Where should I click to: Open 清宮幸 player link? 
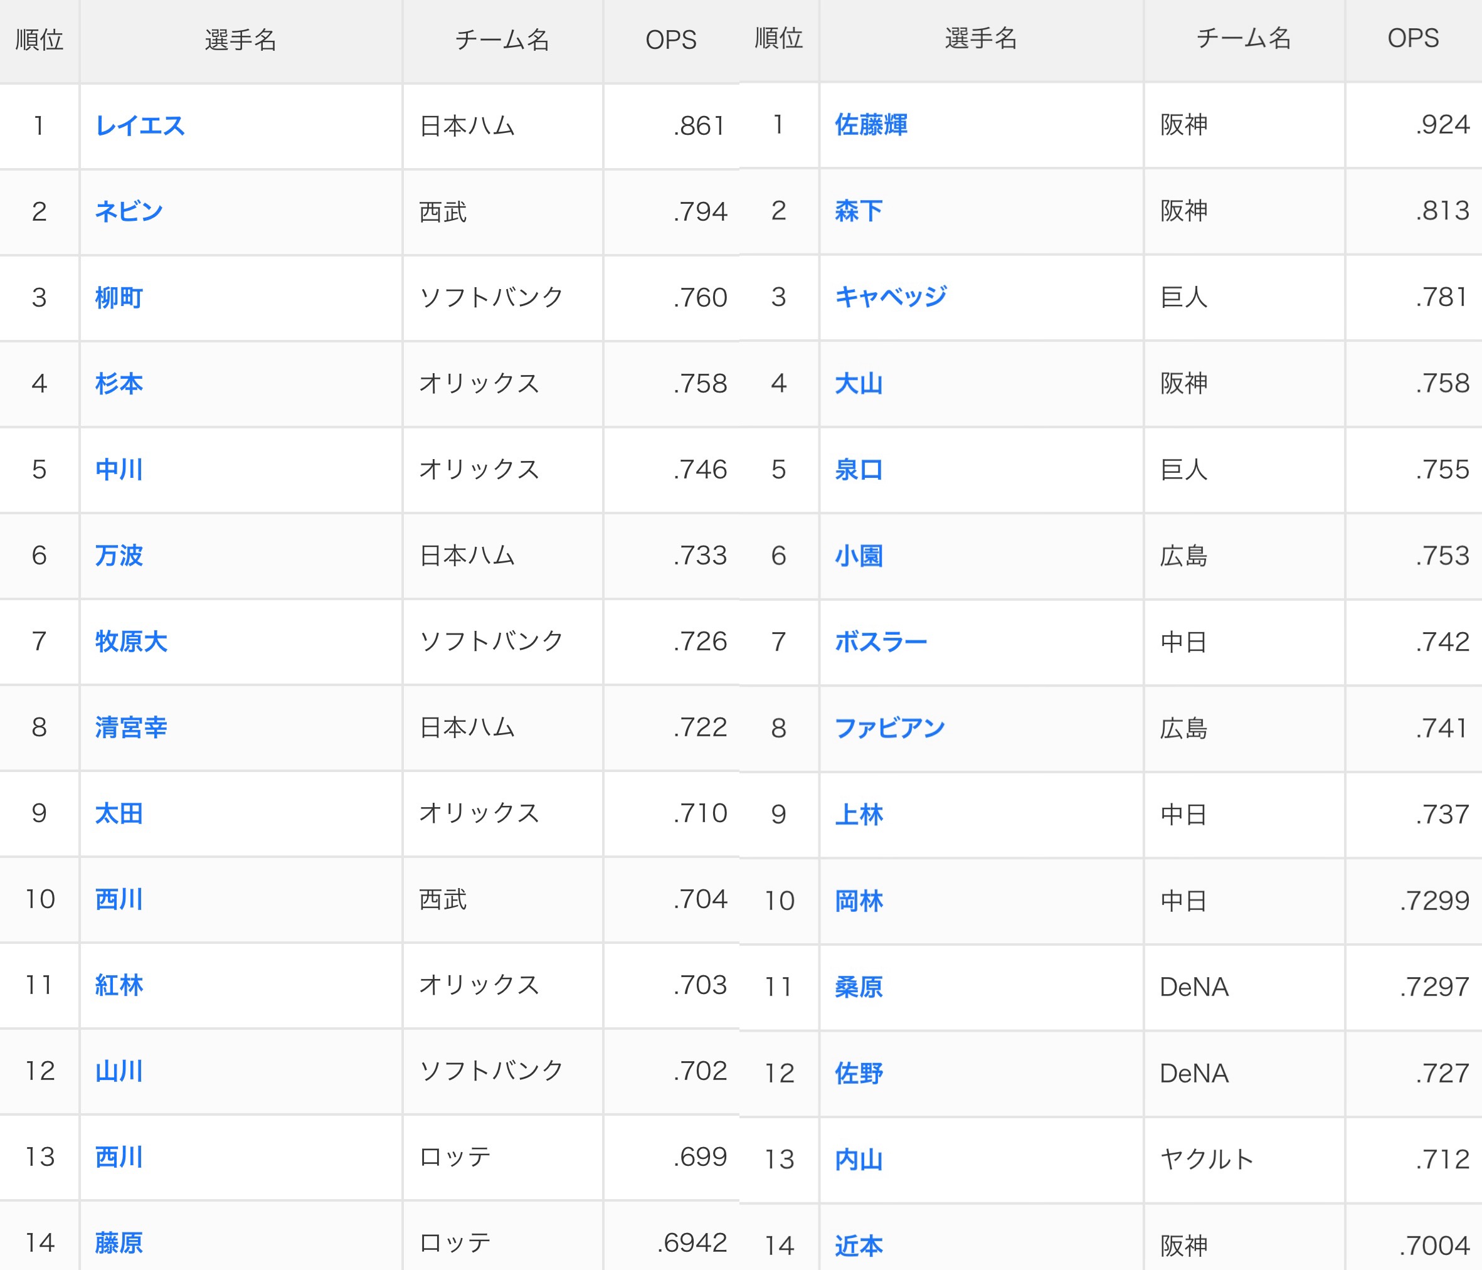[x=131, y=728]
